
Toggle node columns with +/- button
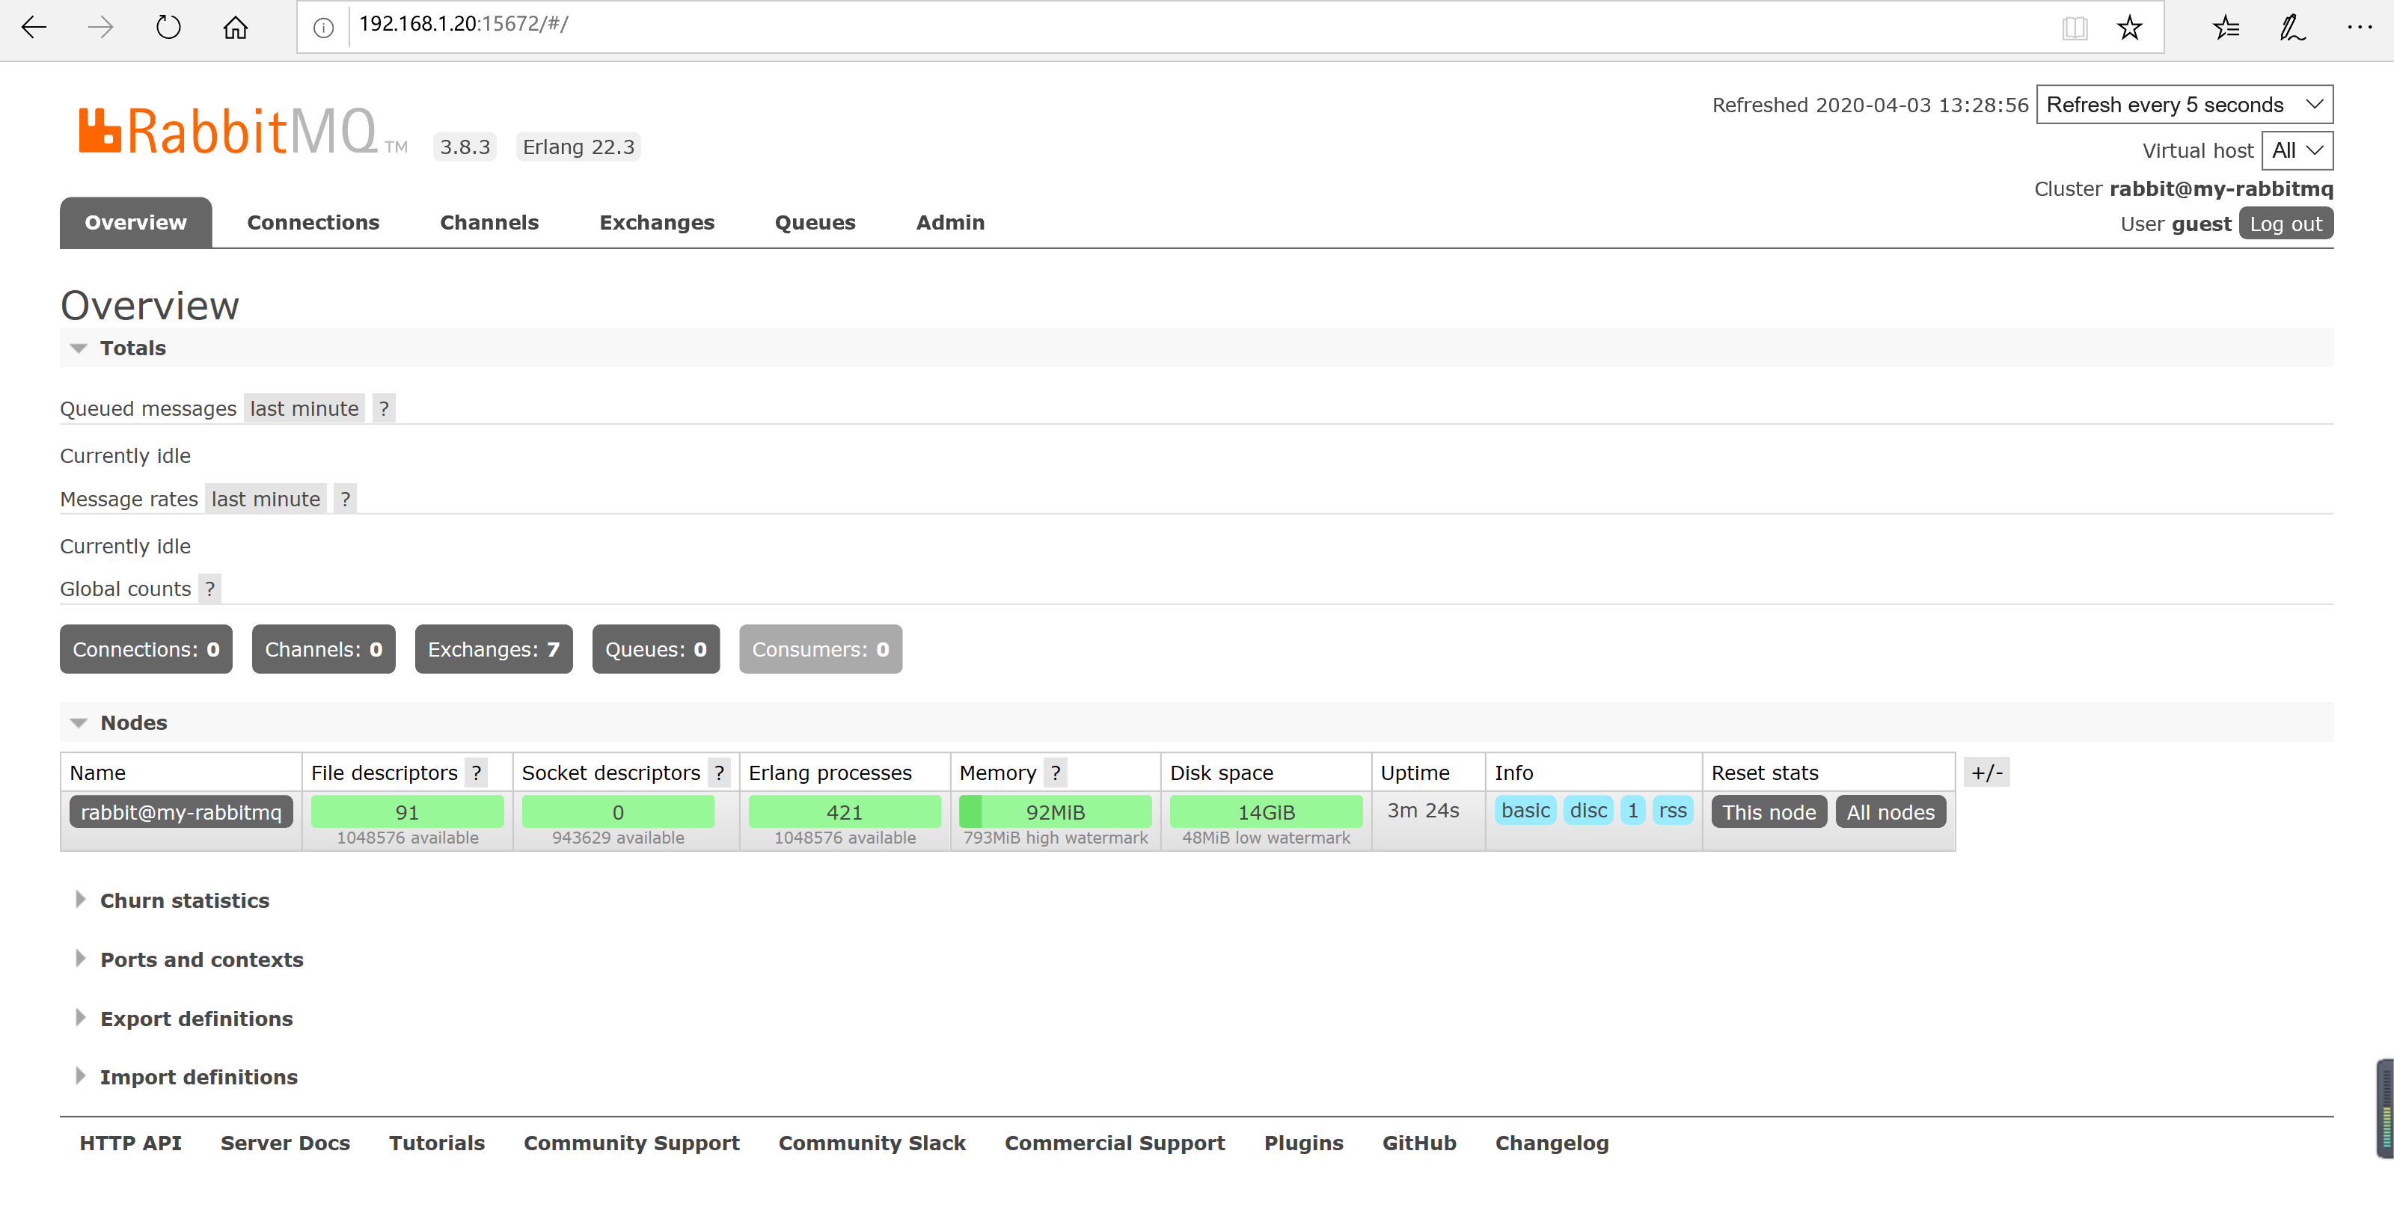tap(1986, 772)
